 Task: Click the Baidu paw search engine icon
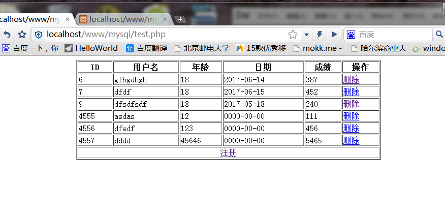(351, 35)
